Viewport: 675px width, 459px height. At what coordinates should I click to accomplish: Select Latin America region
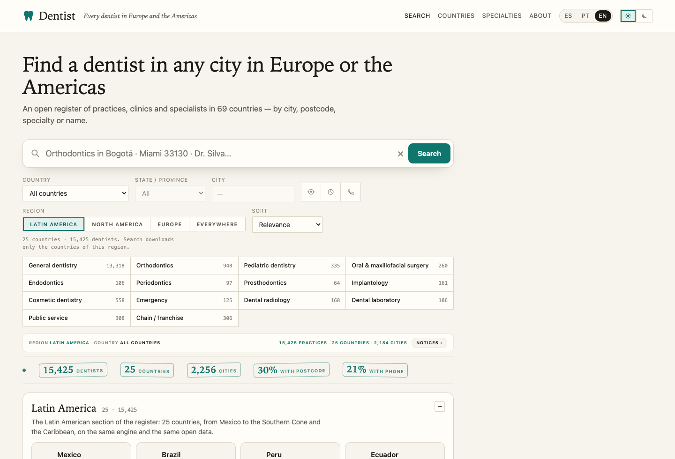tap(53, 224)
